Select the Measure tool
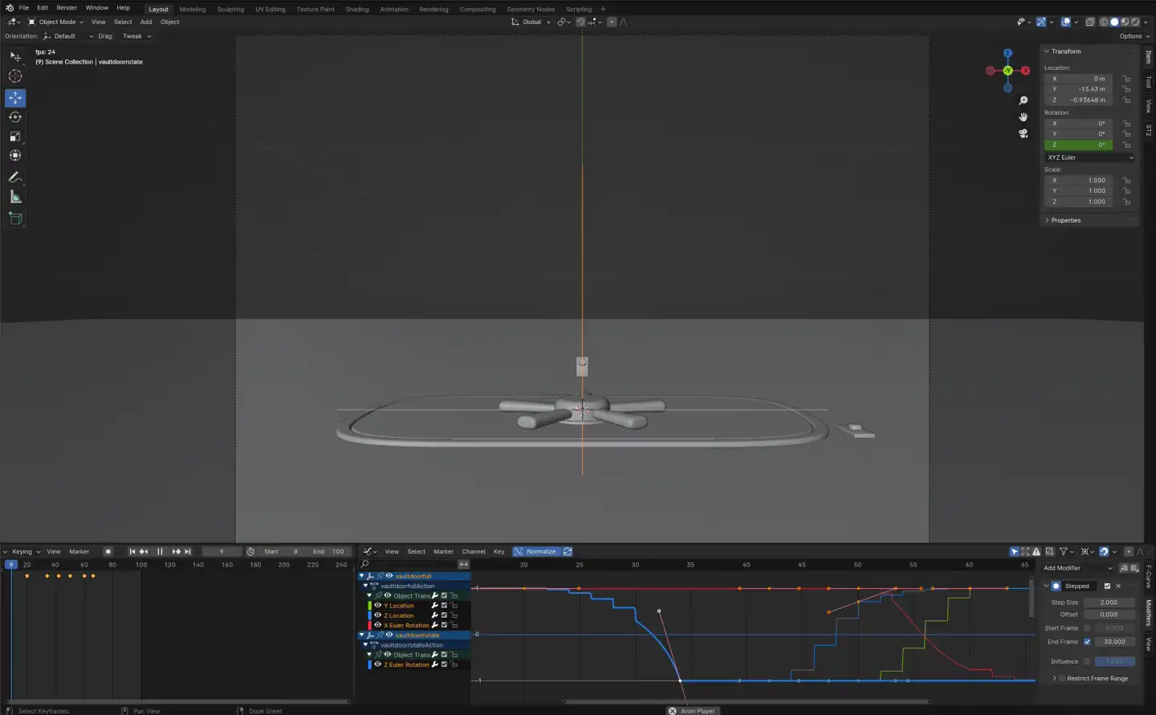1156x715 pixels. [15, 197]
